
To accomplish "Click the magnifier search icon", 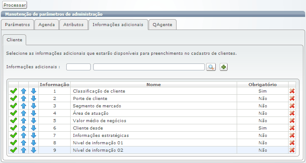I will (211, 67).
